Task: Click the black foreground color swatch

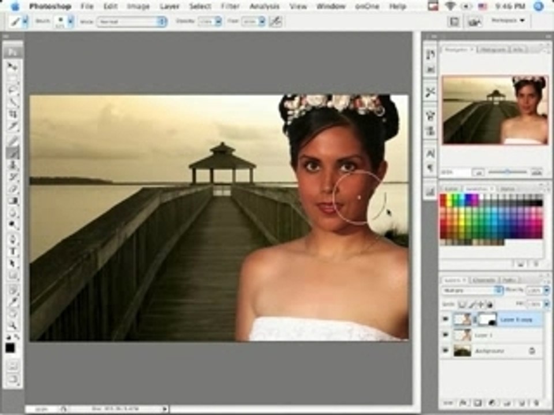Action: click(x=10, y=348)
